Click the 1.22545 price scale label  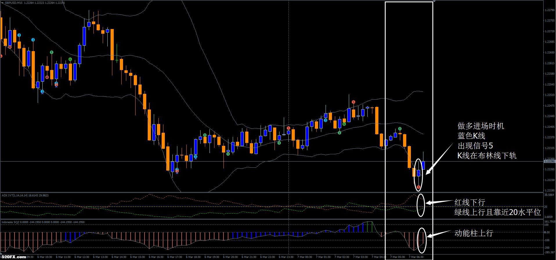click(549, 85)
